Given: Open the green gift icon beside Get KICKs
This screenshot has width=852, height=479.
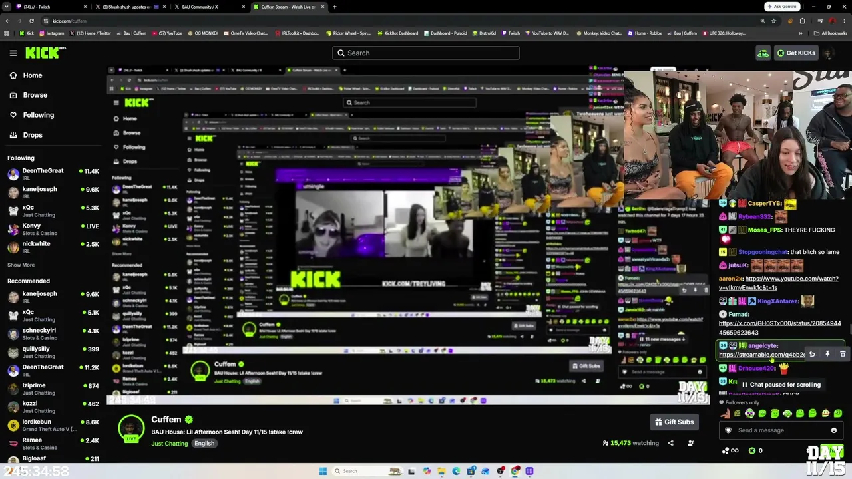Looking at the screenshot, I should point(763,53).
